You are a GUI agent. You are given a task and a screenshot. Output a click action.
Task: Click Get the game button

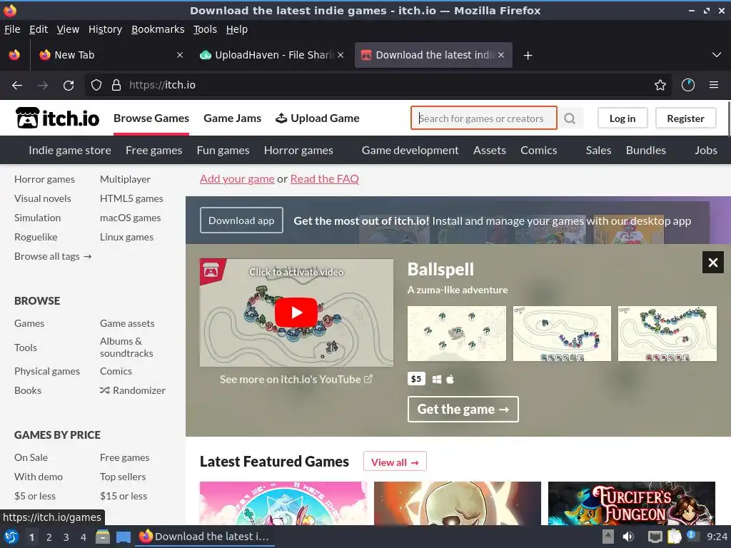(x=463, y=409)
